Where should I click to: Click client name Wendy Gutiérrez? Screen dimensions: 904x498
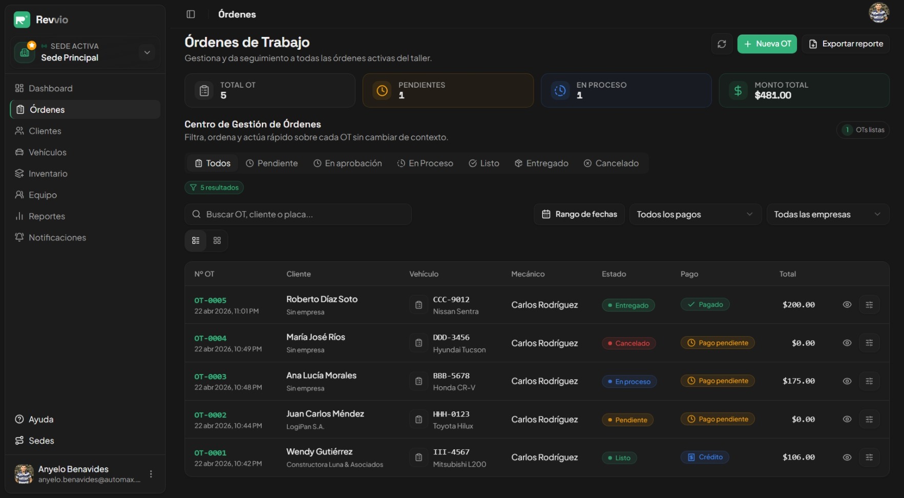pyautogui.click(x=319, y=452)
